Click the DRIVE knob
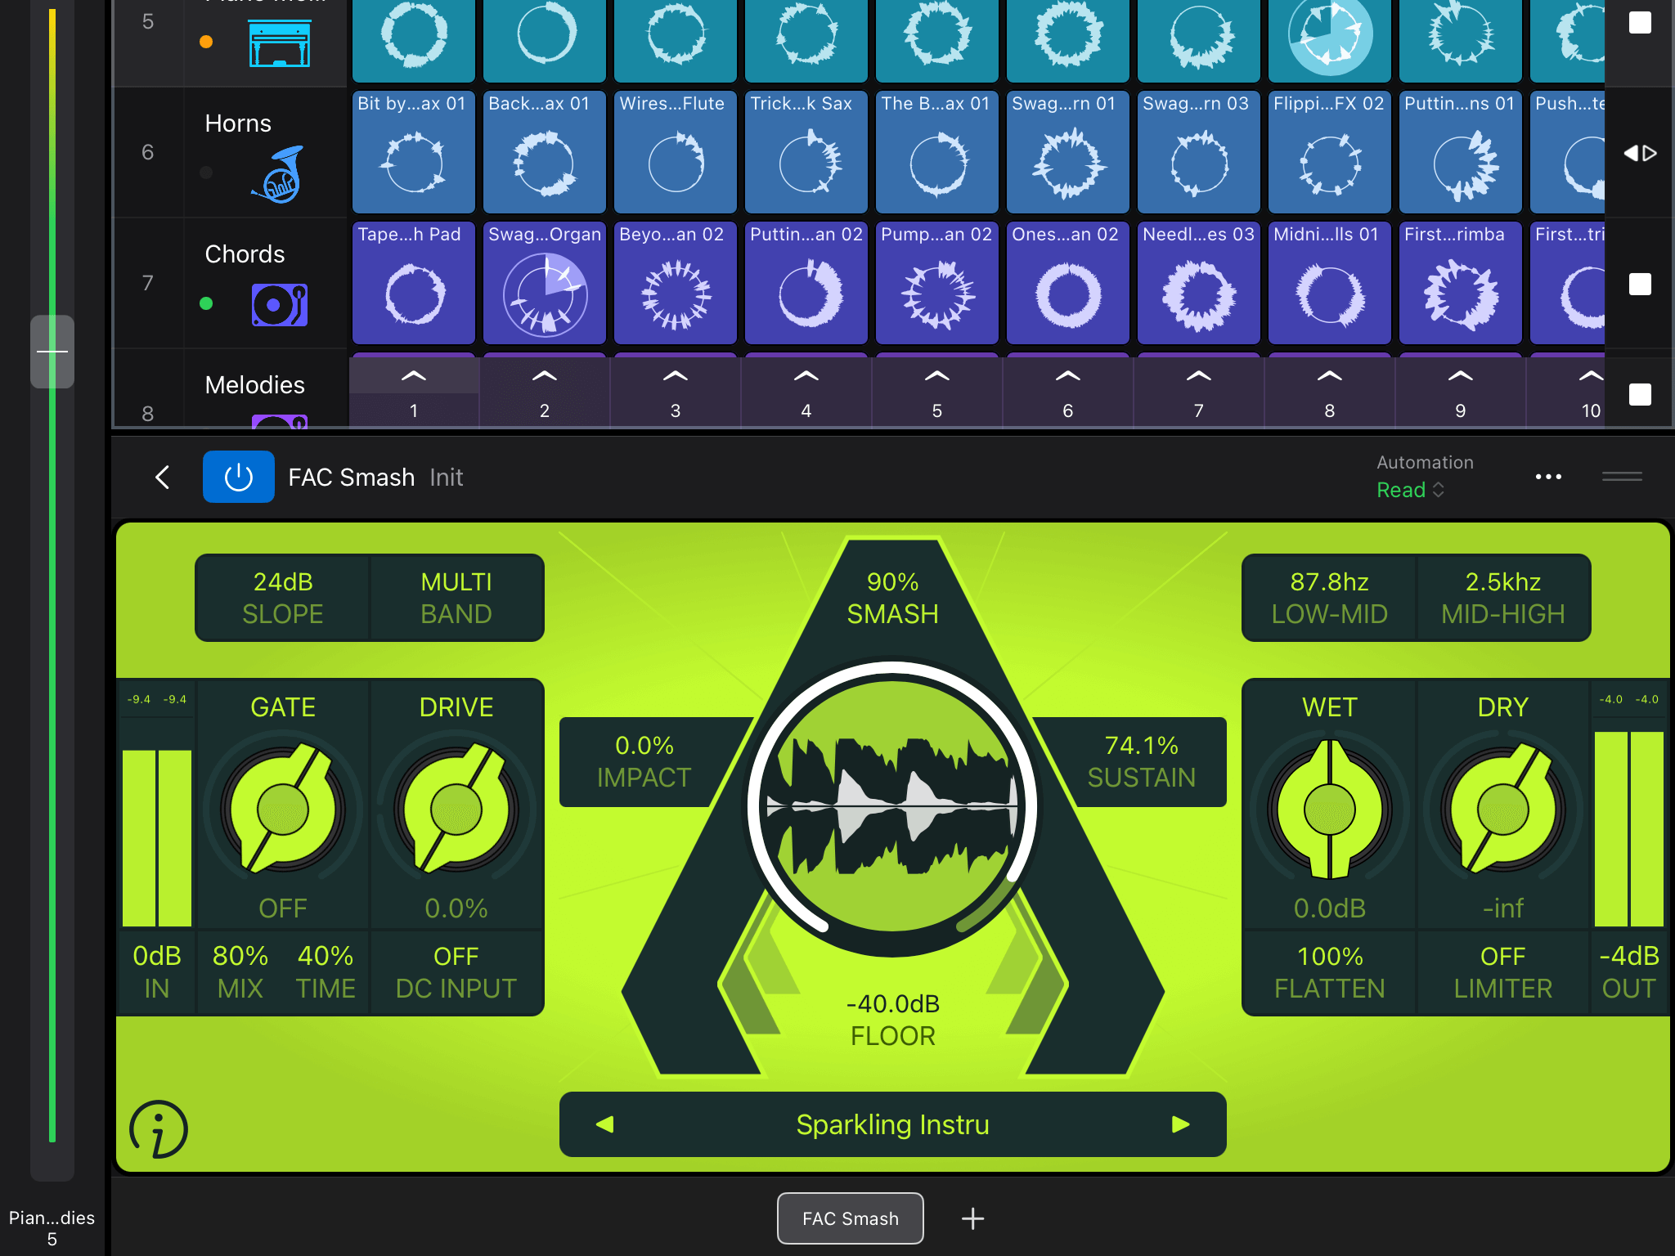This screenshot has width=1675, height=1256. (456, 809)
